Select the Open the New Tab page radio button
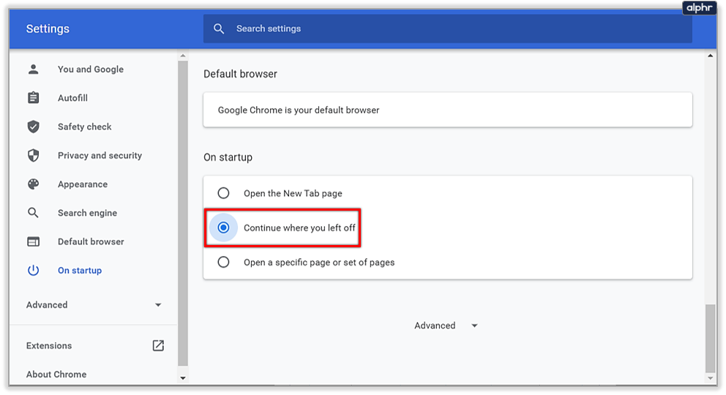 coord(224,193)
